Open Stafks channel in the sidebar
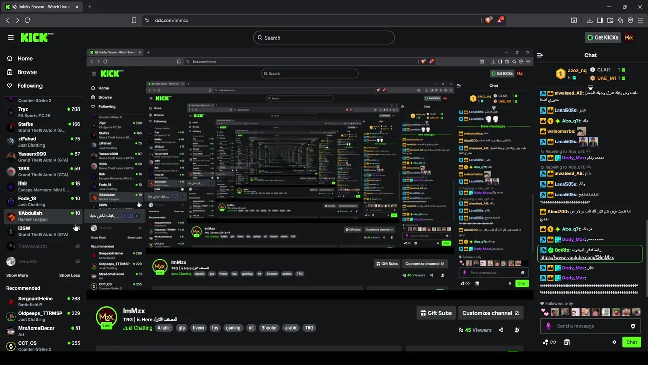648x365 pixels. click(43, 127)
